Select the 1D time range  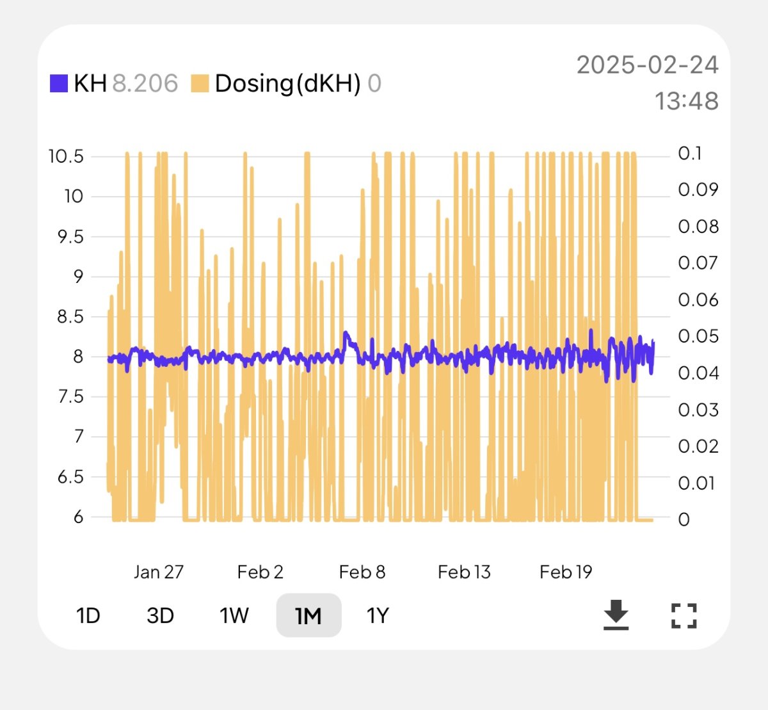coord(88,615)
